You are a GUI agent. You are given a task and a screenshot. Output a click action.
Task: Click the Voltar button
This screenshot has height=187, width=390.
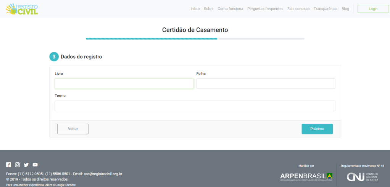pyautogui.click(x=73, y=129)
